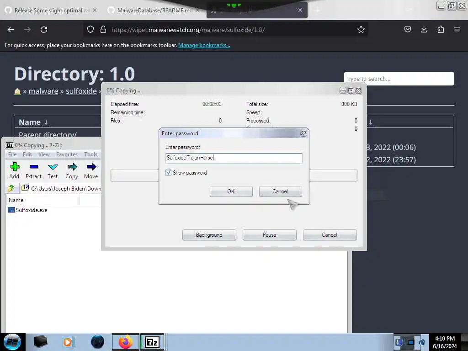Send copying to Background

point(209,235)
